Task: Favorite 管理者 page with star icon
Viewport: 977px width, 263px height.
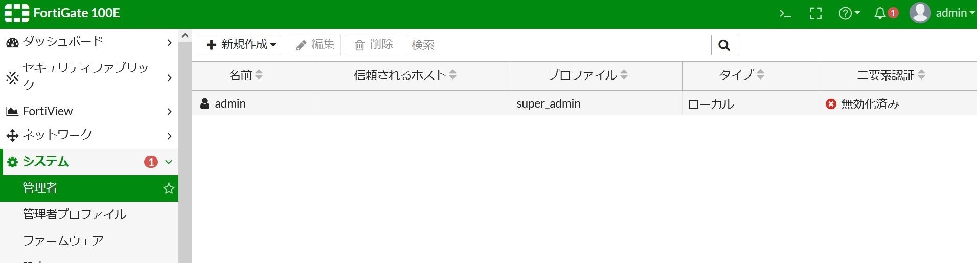Action: [x=169, y=189]
